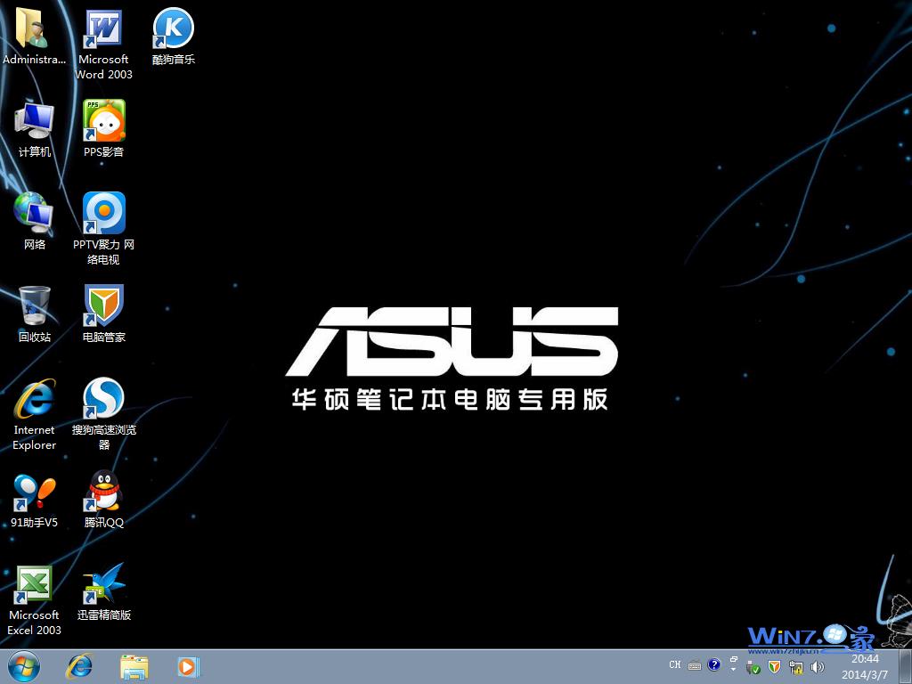Click the CH input language indicator
The image size is (912, 684).
[x=674, y=665]
